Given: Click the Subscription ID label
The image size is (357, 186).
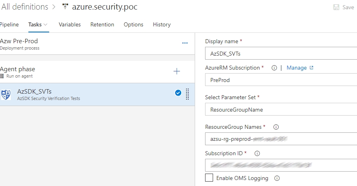Looking at the screenshot, I should pos(224,154).
